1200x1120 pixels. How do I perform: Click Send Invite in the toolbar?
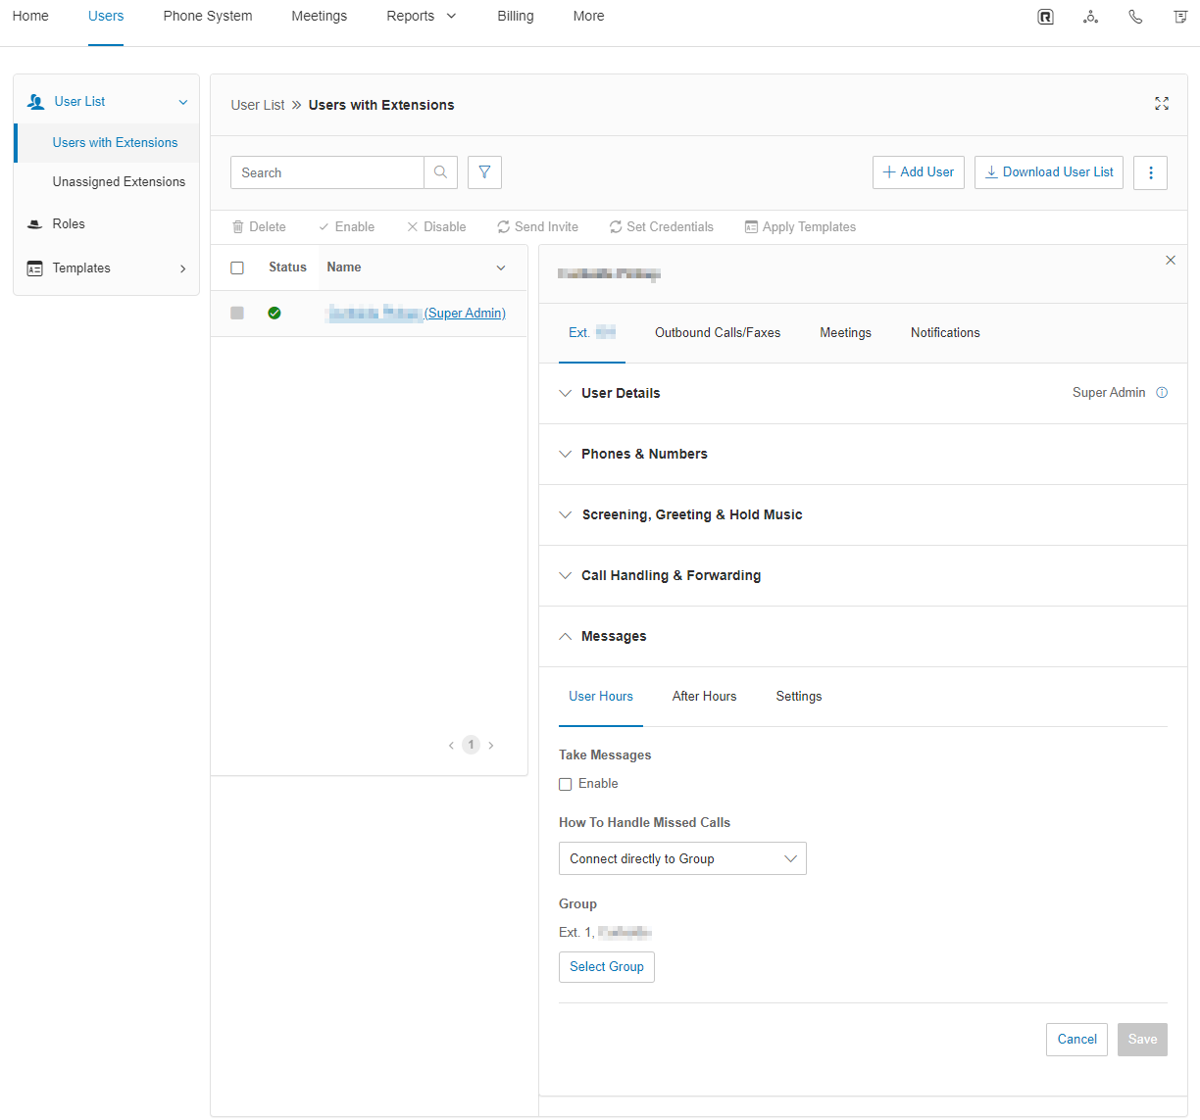tap(537, 226)
